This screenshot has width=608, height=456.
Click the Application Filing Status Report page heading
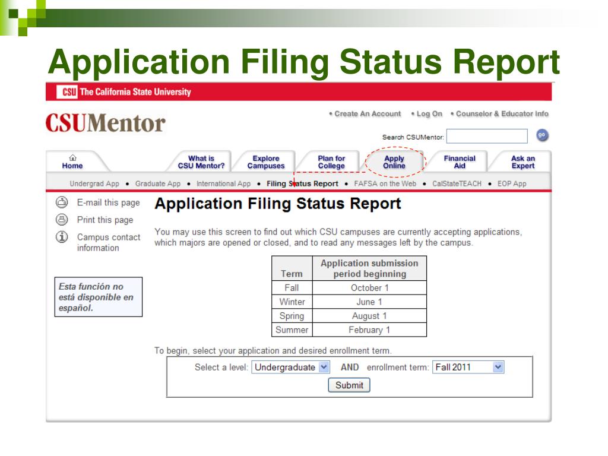click(x=278, y=204)
